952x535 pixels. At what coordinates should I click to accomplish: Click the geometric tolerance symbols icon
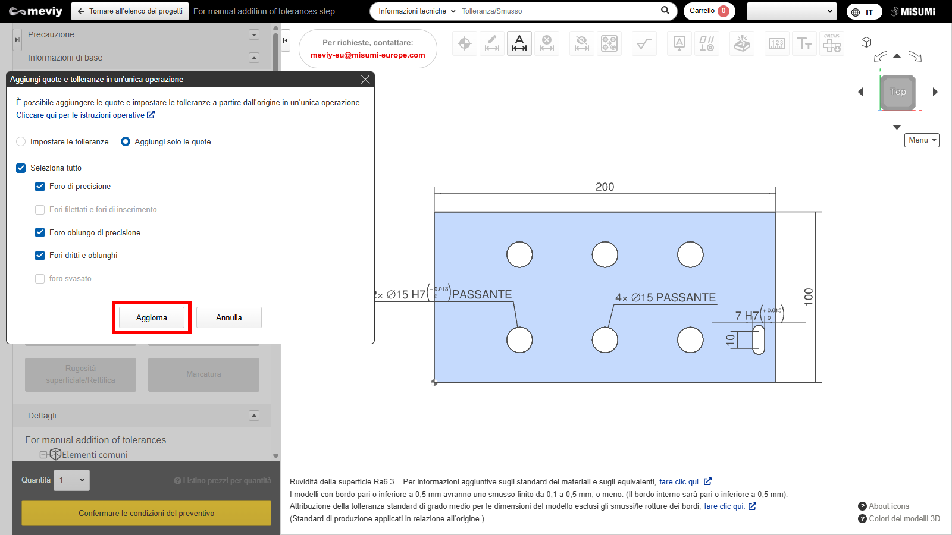click(706, 43)
